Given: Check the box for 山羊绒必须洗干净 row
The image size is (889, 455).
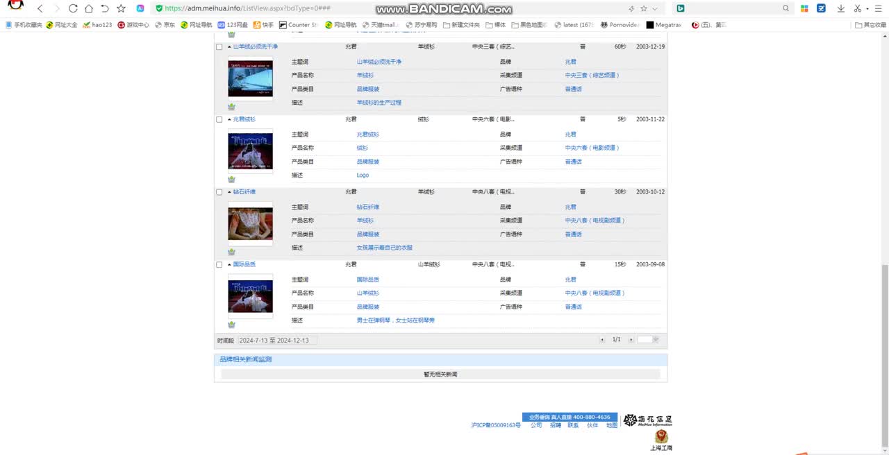Looking at the screenshot, I should 219,47.
